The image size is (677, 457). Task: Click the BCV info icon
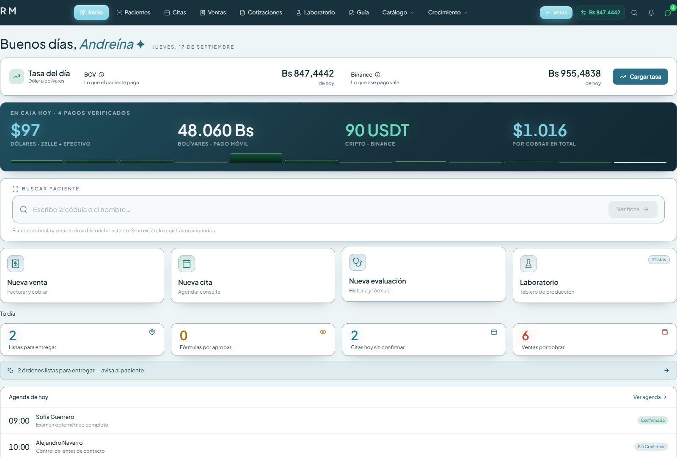pyautogui.click(x=101, y=74)
